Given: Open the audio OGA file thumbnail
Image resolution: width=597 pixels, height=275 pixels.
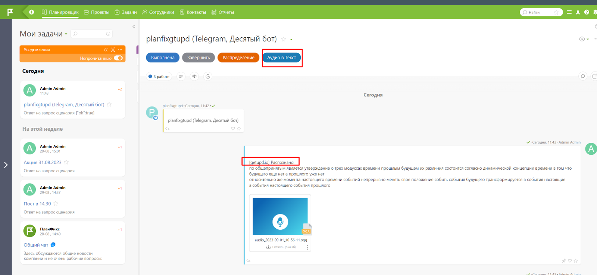Looking at the screenshot, I should 280,216.
